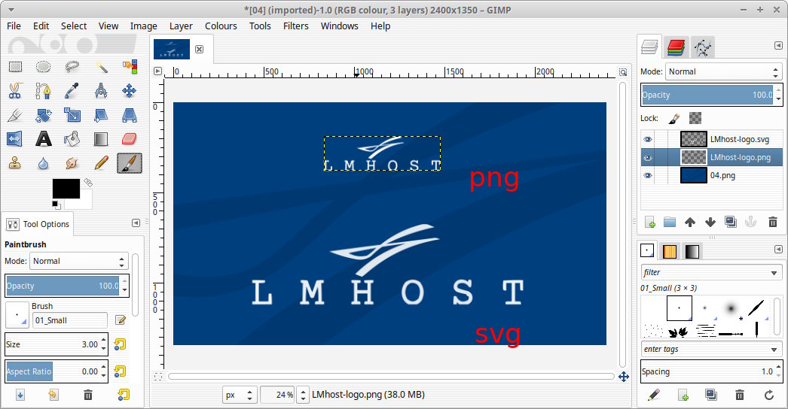Open Brushes dock configuration menu

(x=778, y=249)
